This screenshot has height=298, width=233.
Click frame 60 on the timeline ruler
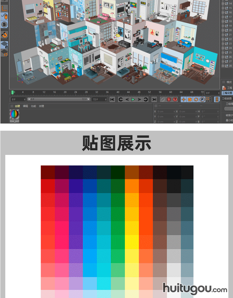click(x=171, y=92)
